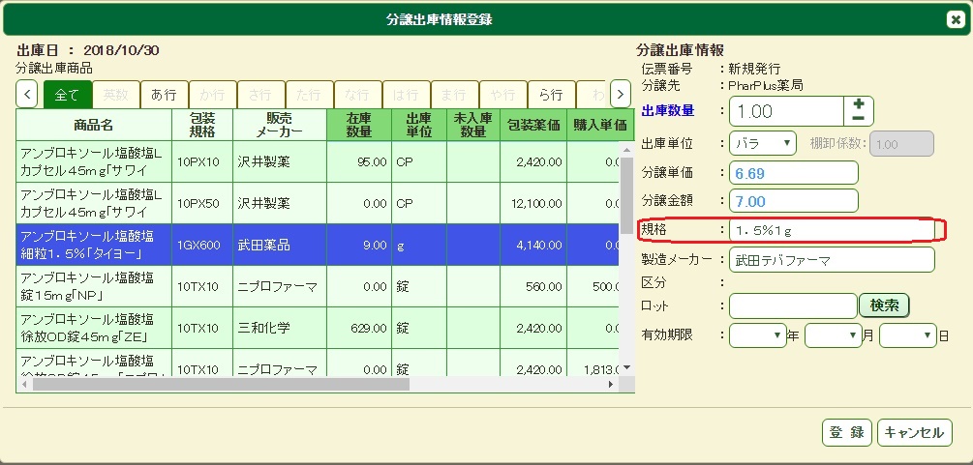Switch to the ら行 tab
973x465 pixels.
[552, 95]
